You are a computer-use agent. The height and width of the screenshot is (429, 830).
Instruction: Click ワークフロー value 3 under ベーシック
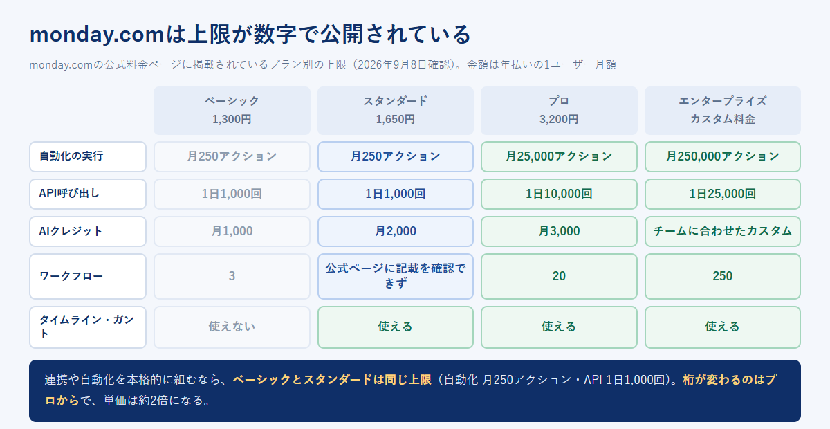click(232, 276)
